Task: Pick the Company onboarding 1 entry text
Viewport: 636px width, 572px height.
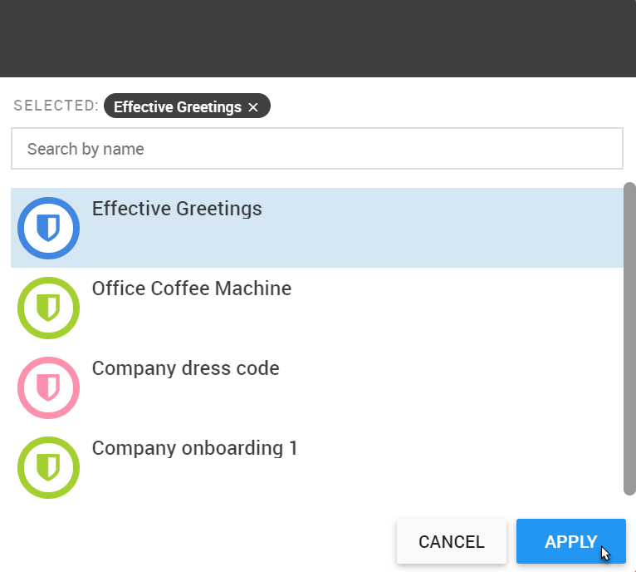Action: click(x=194, y=448)
